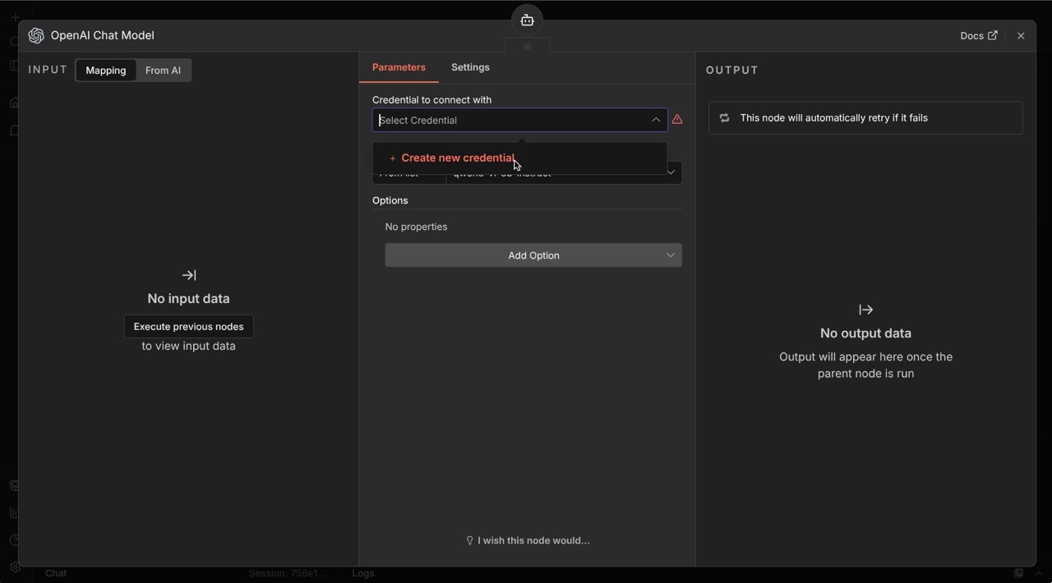Click the retry loop icon in the output notice

tap(725, 118)
